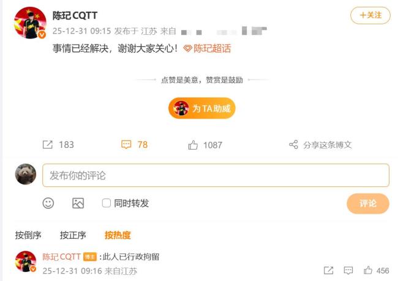Follow the user with +关注 button
This screenshot has height=281, width=398.
[x=370, y=15]
